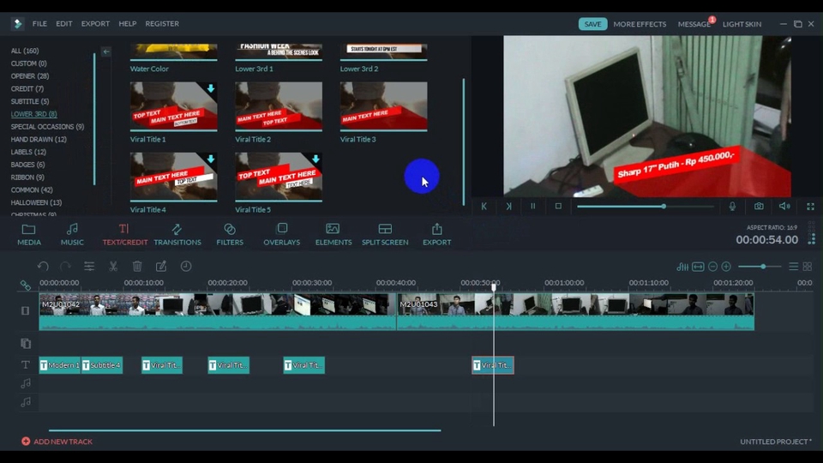Select the Modern 1 text clip
Screen dimensions: 823x463
[60, 365]
